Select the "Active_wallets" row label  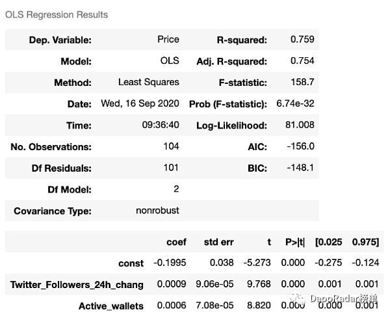pos(110,306)
